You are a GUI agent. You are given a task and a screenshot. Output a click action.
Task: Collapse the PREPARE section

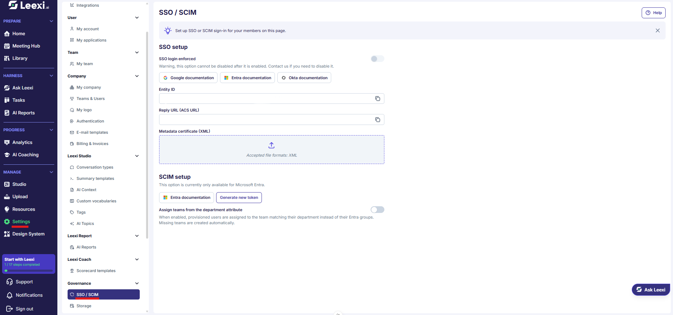pyautogui.click(x=51, y=21)
